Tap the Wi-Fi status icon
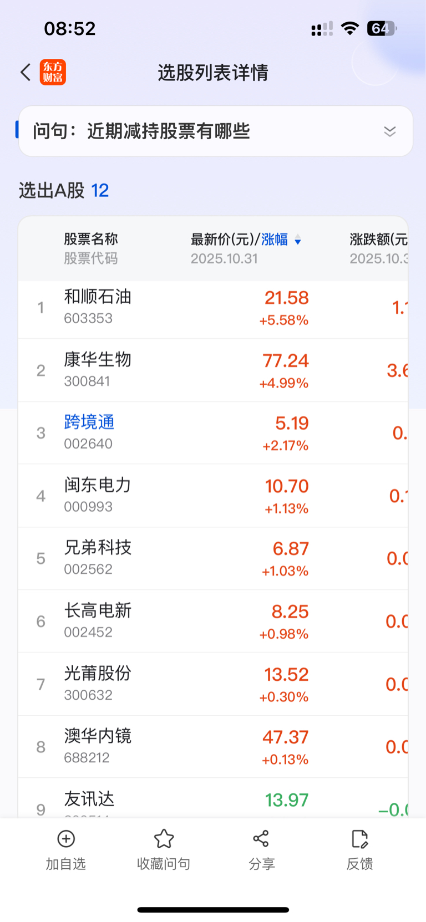The image size is (426, 922). [350, 28]
